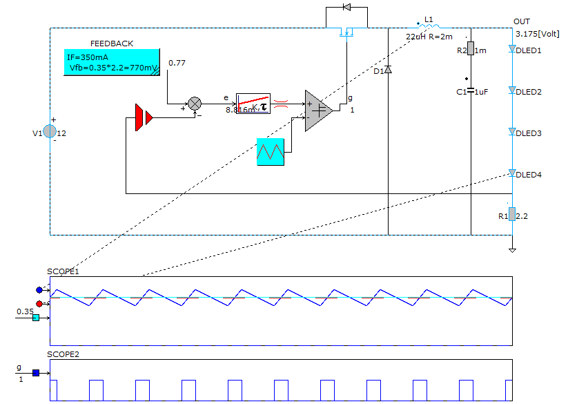Screen dimensions: 568x404
Task: Click the ground symbol
Action: click(512, 250)
